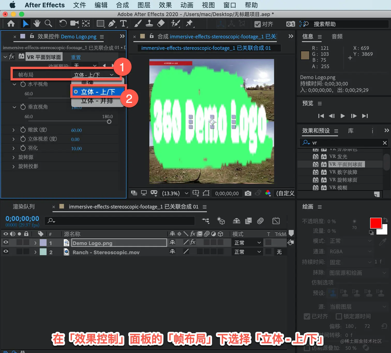Expand the 立体视差 (度) property
Viewport: 391px width, 353px height.
[x=13, y=139]
